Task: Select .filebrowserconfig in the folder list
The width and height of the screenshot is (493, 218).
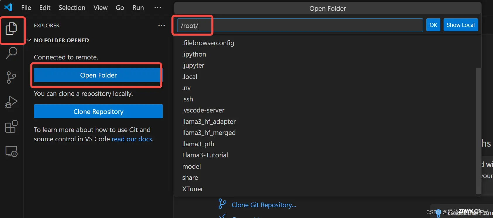Action: point(325,43)
